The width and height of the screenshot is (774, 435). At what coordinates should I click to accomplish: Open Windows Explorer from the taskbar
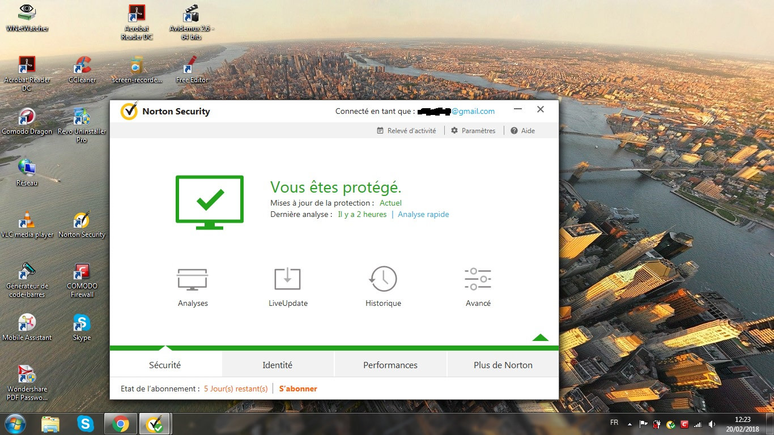(50, 424)
